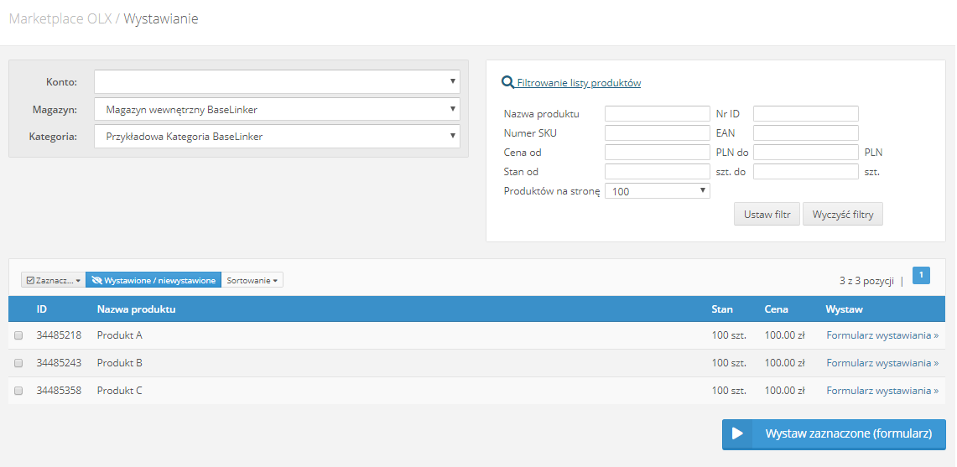Go to page 1 in pagination
Viewport: 957px width, 467px height.
(x=921, y=276)
